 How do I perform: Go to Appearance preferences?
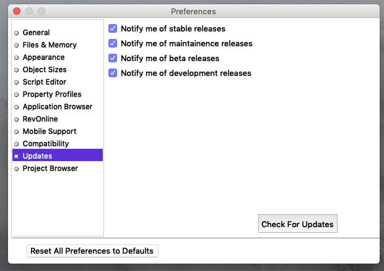43,57
